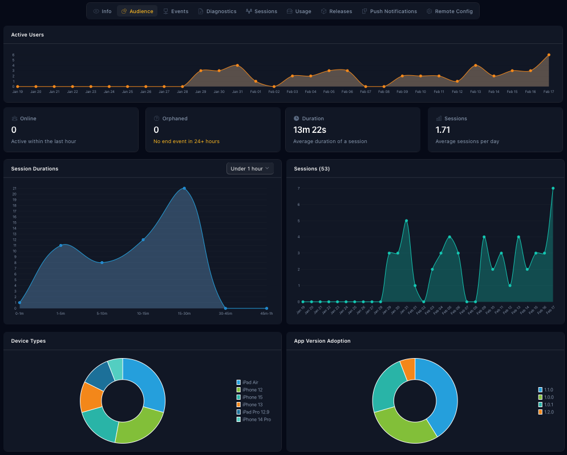The height and width of the screenshot is (455, 567).
Task: Select the Events bell icon
Action: (x=166, y=11)
